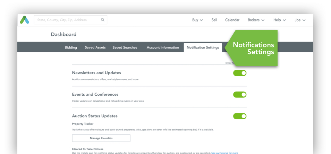331x154 pixels.
Task: Expand the Help dropdown menu
Action: pos(280,20)
